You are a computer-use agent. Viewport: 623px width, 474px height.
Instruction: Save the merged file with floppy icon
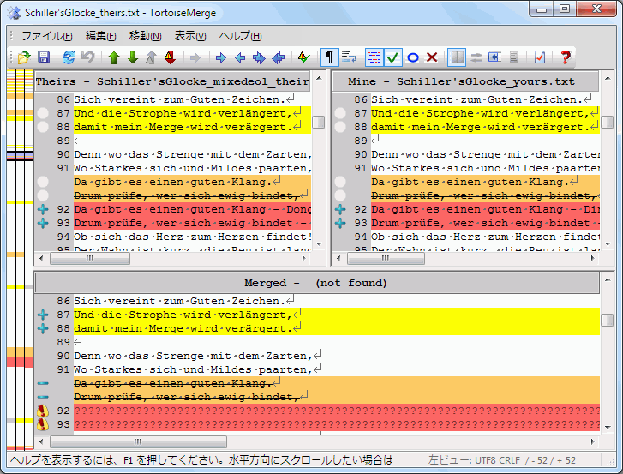click(x=44, y=57)
